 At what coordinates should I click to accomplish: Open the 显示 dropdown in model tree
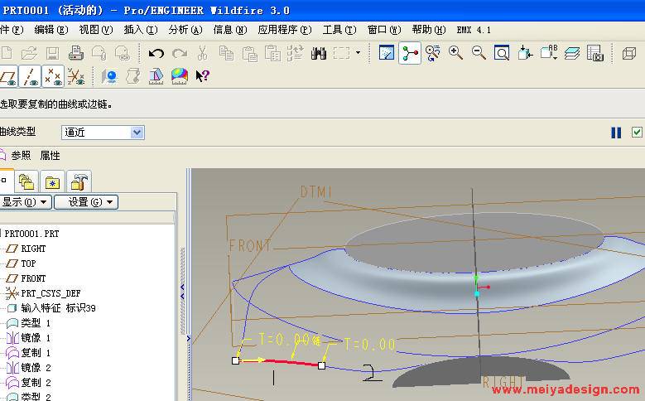tap(26, 202)
